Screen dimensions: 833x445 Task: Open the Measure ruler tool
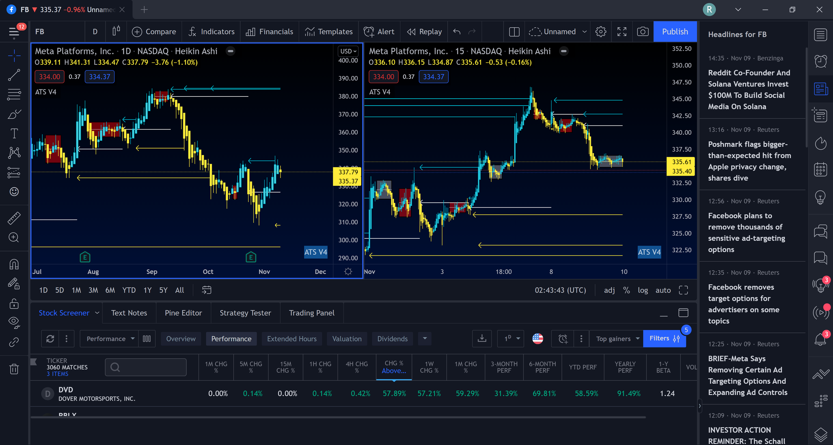(x=14, y=218)
